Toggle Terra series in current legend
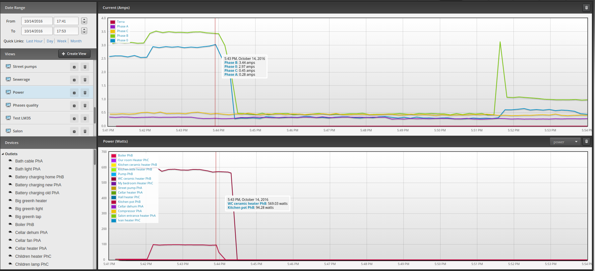Image resolution: width=595 pixels, height=271 pixels. [x=121, y=22]
